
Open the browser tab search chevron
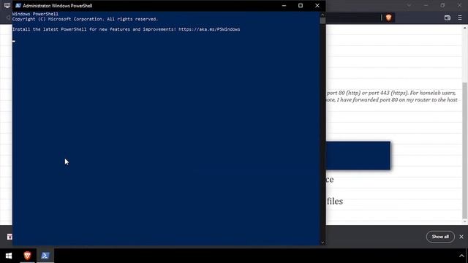(409, 5)
